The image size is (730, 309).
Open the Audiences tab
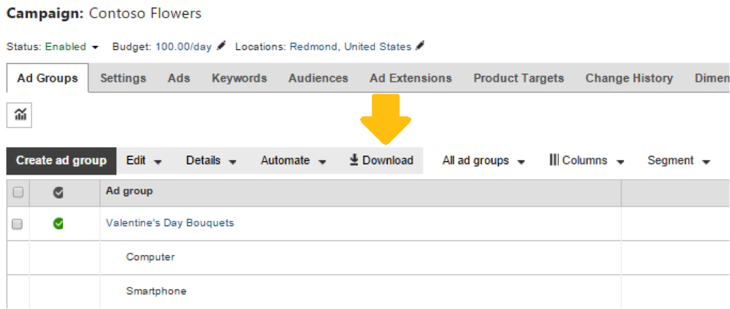318,78
